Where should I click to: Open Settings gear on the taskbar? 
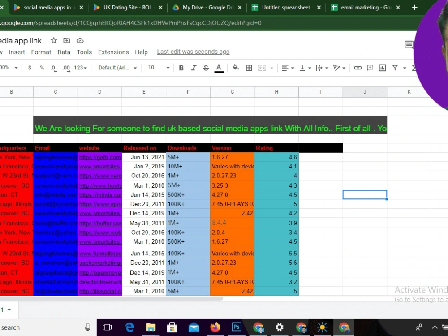(279, 327)
